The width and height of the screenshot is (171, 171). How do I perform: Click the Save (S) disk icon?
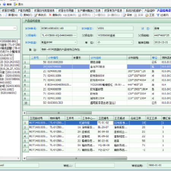(79, 15)
